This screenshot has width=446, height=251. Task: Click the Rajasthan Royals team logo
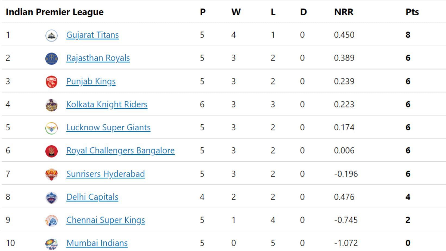coord(51,58)
